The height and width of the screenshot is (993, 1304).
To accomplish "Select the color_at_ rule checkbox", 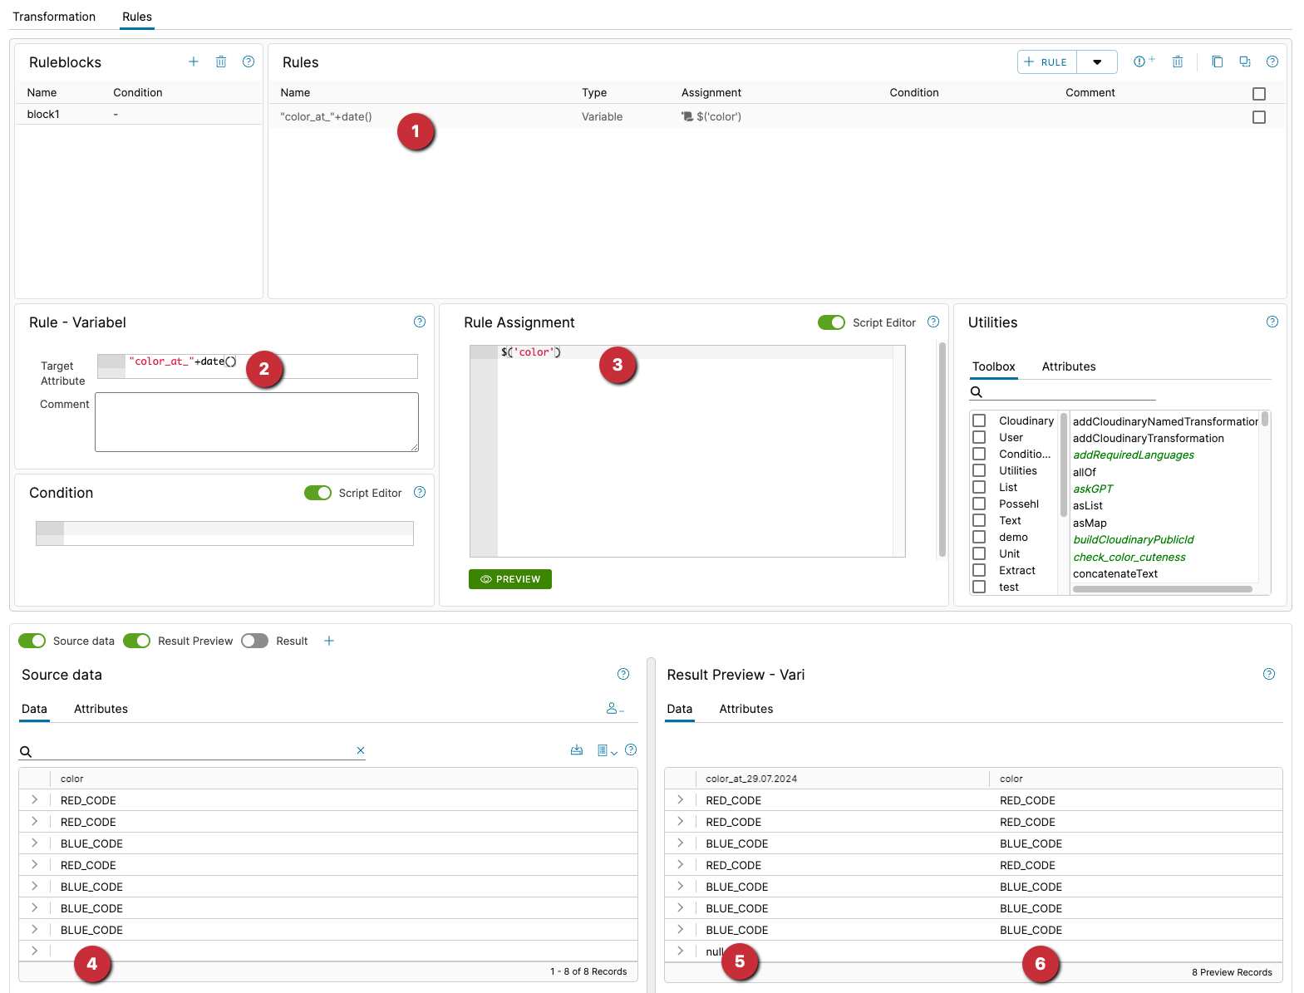I will (1258, 117).
